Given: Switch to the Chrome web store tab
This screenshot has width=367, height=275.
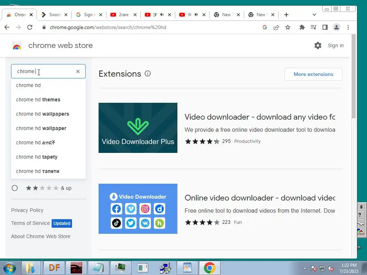Looking at the screenshot, I should (x=19, y=15).
